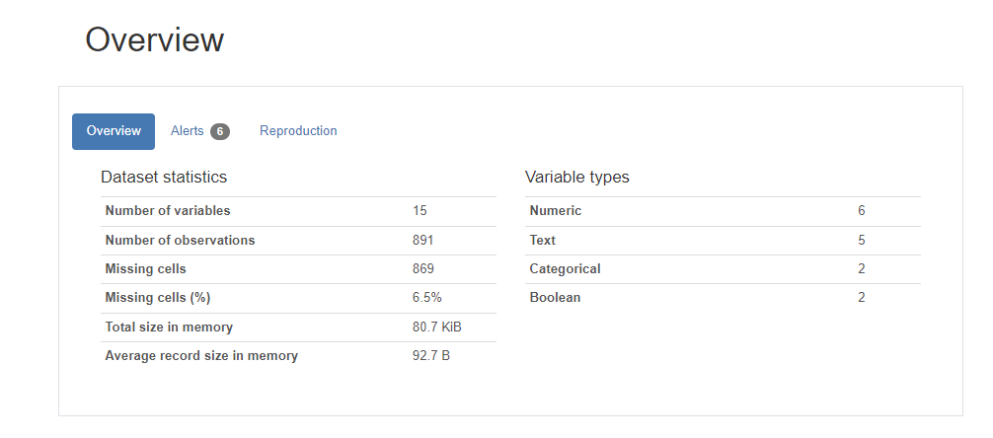Viewport: 993px width, 438px height.
Task: Click the 6.5% missing cells value
Action: (x=426, y=298)
